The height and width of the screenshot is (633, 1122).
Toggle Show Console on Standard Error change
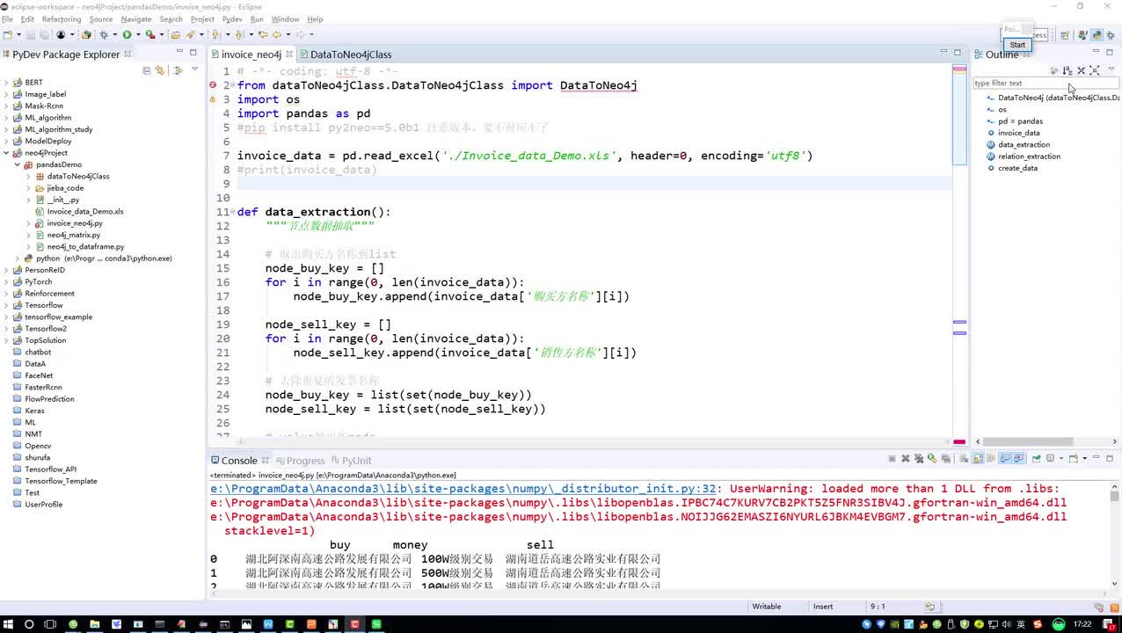pos(1019,458)
